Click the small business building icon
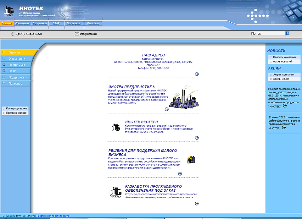 click(191, 160)
